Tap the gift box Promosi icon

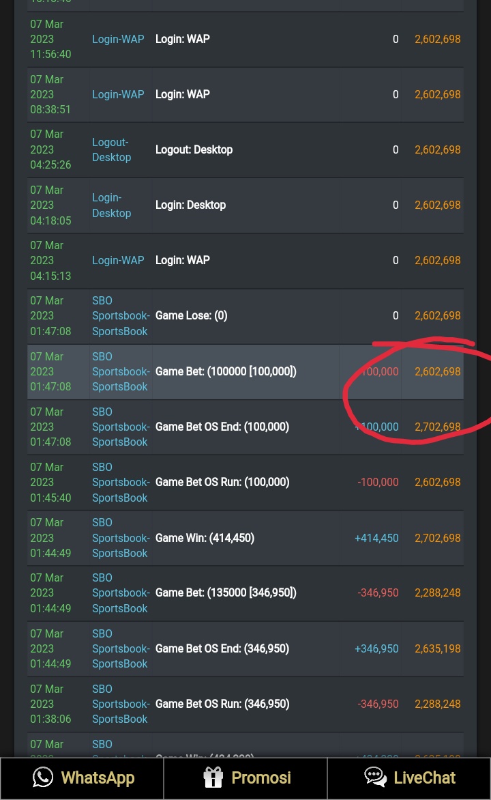(x=213, y=777)
